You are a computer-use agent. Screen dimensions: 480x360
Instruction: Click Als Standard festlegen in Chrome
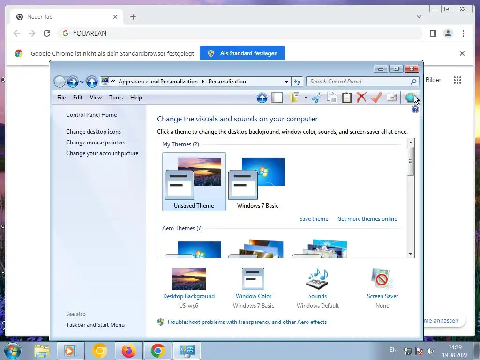coord(242,53)
